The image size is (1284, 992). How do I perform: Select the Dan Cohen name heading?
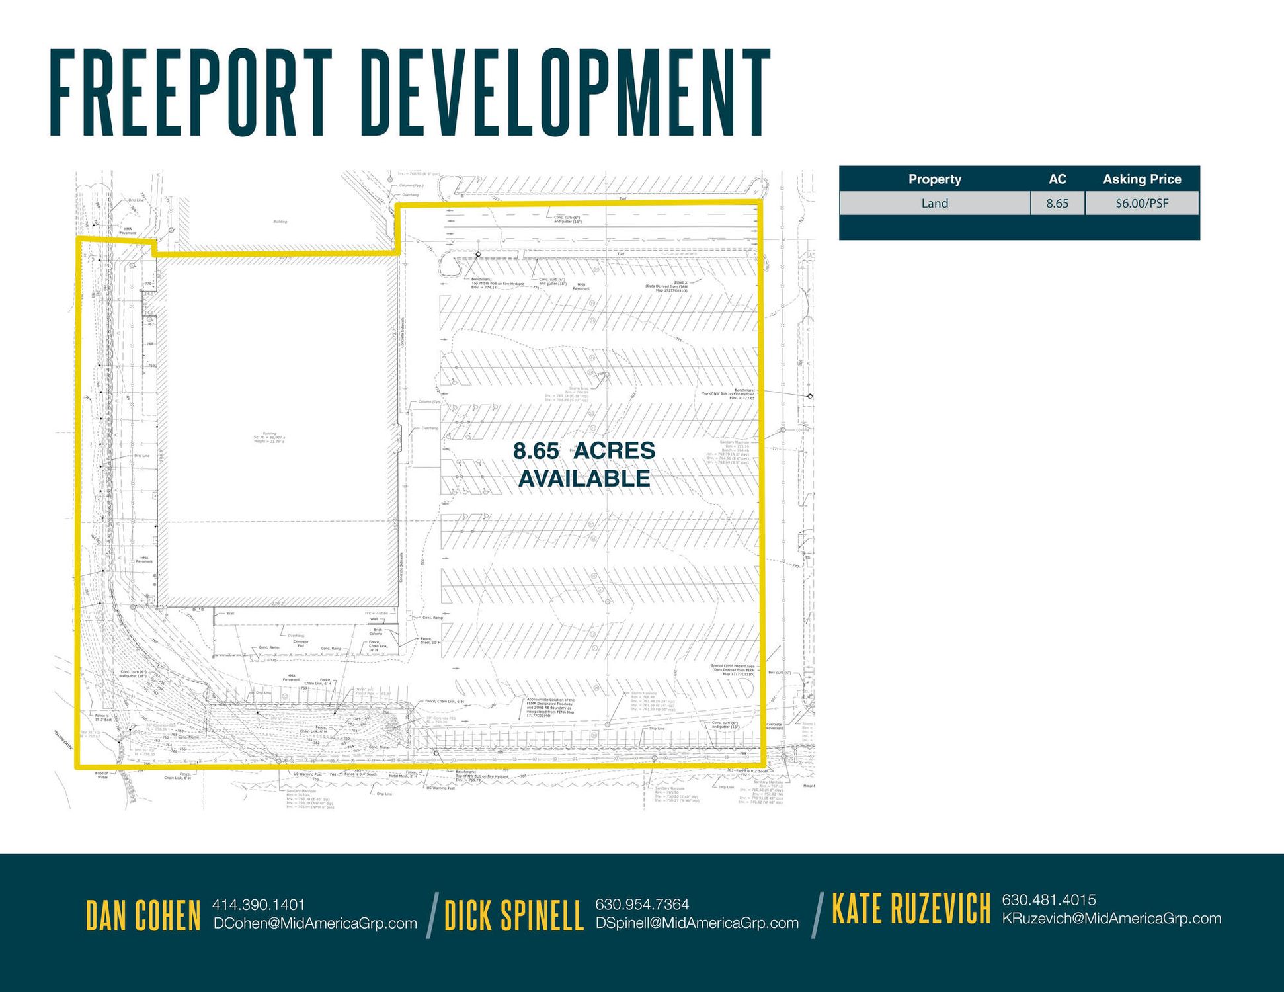point(143,916)
